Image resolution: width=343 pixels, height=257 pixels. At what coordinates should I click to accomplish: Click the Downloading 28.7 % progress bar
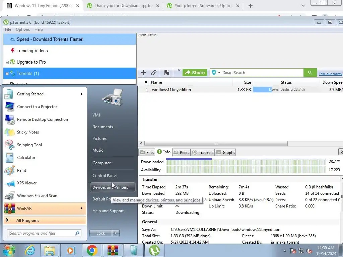click(286, 89)
